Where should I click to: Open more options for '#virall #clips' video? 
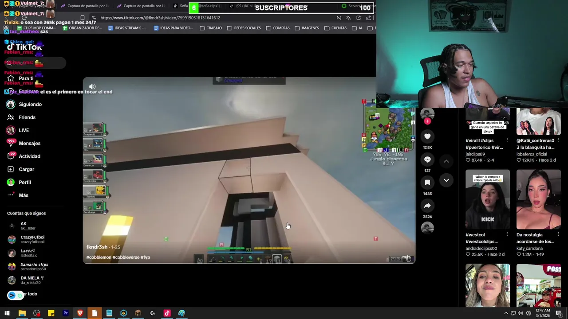pos(508,140)
